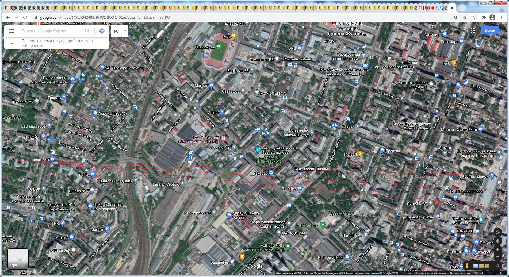The width and height of the screenshot is (509, 277).
Task: Focus the Поиск на Google Картах search field
Action: (52, 31)
